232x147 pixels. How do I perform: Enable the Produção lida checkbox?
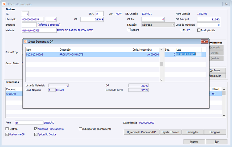pyautogui.click(x=199, y=30)
